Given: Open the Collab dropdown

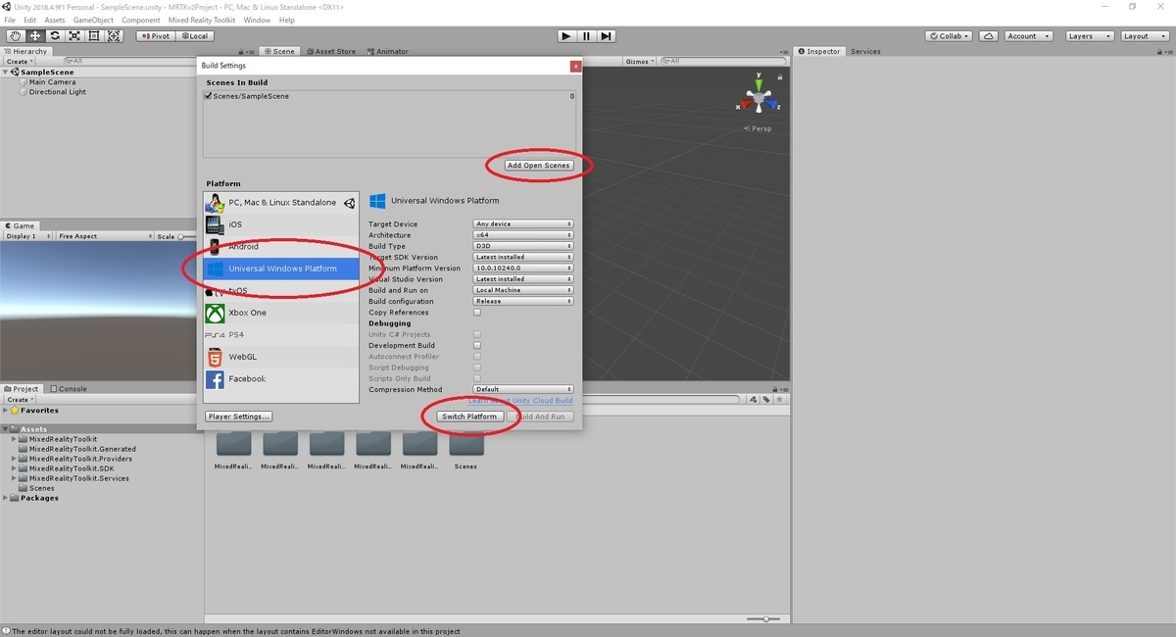Looking at the screenshot, I should tap(949, 36).
